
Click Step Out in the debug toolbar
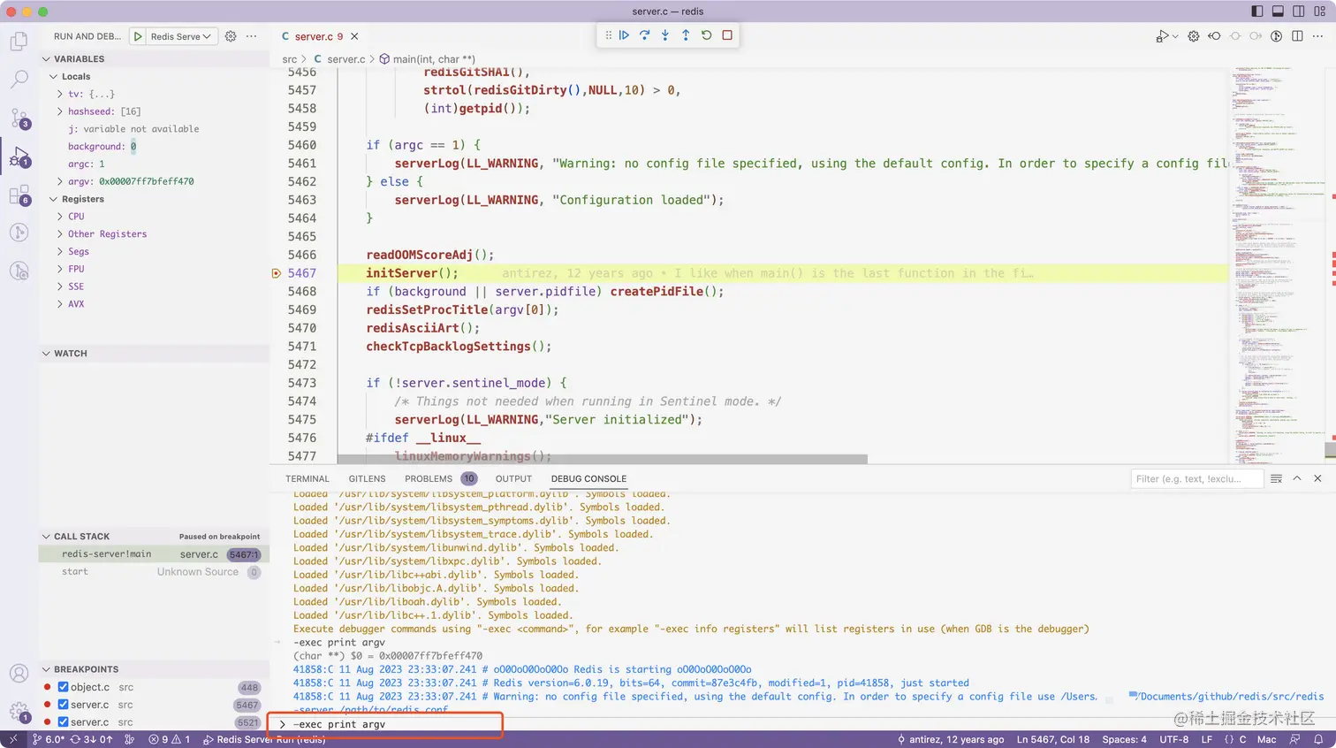point(686,35)
